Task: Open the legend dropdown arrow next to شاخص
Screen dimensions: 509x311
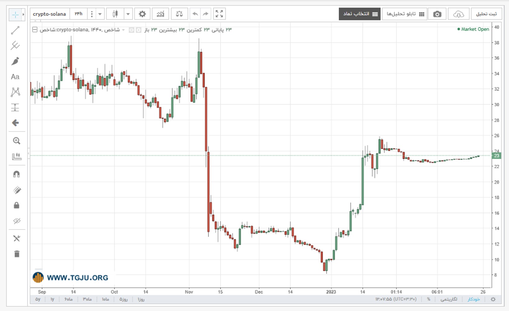Action: pos(123,30)
